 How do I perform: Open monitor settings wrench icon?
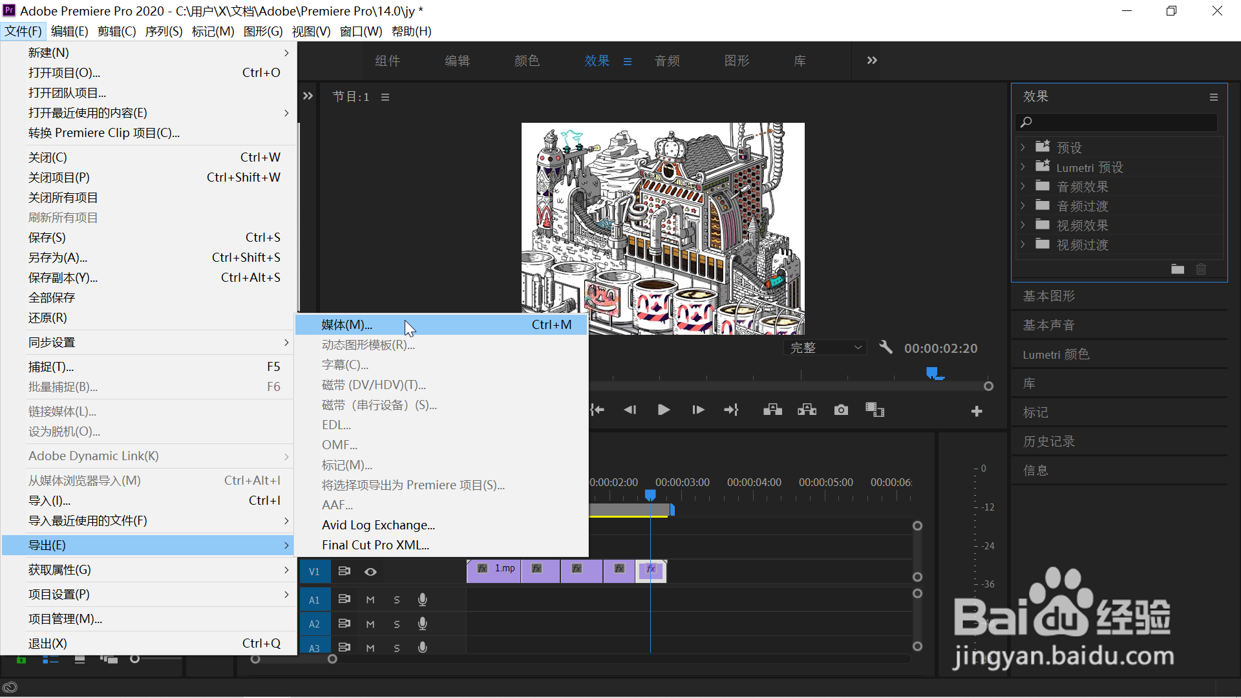886,348
